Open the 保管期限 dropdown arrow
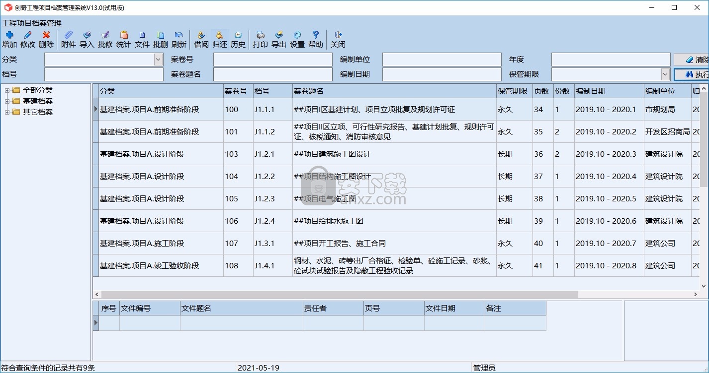The height and width of the screenshot is (373, 709). [x=665, y=74]
